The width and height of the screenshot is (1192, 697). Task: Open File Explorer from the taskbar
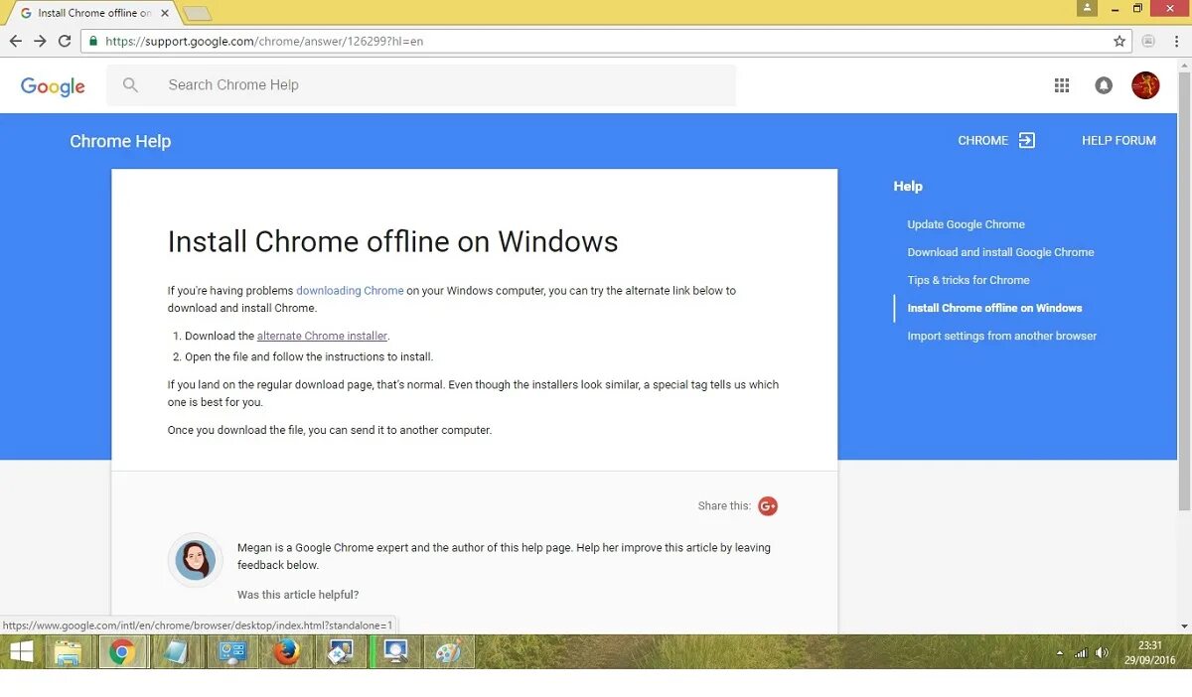(x=69, y=652)
